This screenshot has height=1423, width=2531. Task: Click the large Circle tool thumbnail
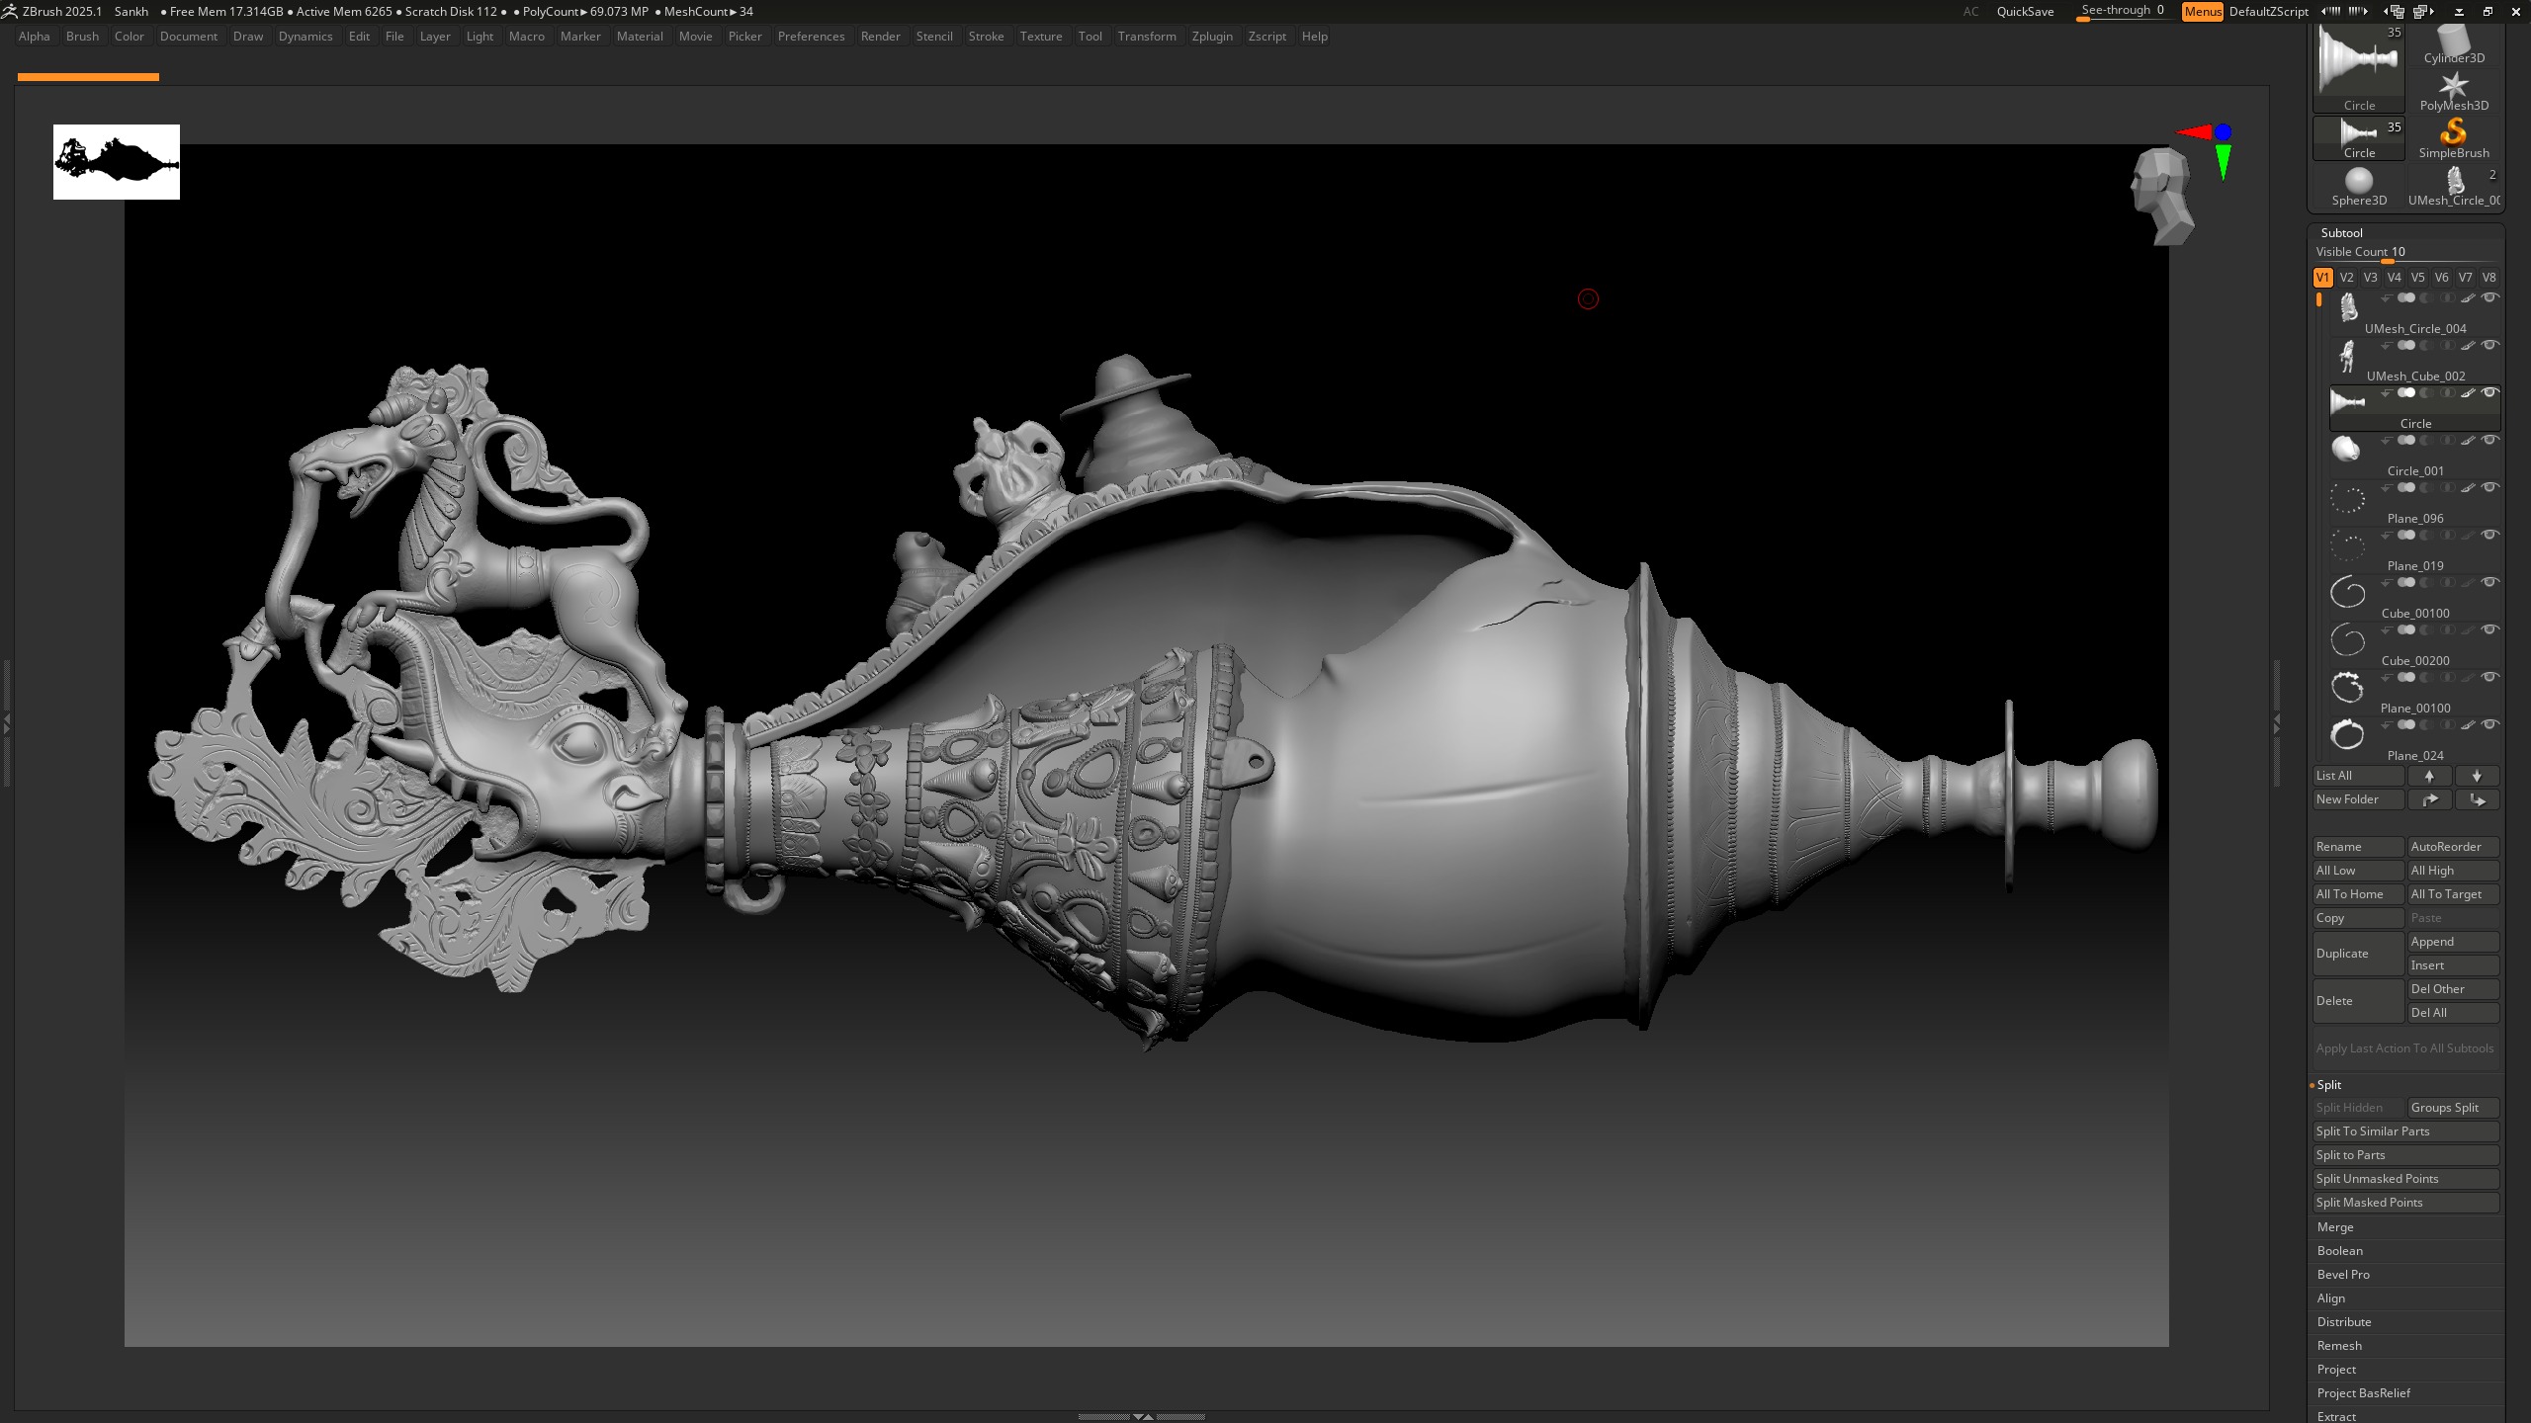2359,67
